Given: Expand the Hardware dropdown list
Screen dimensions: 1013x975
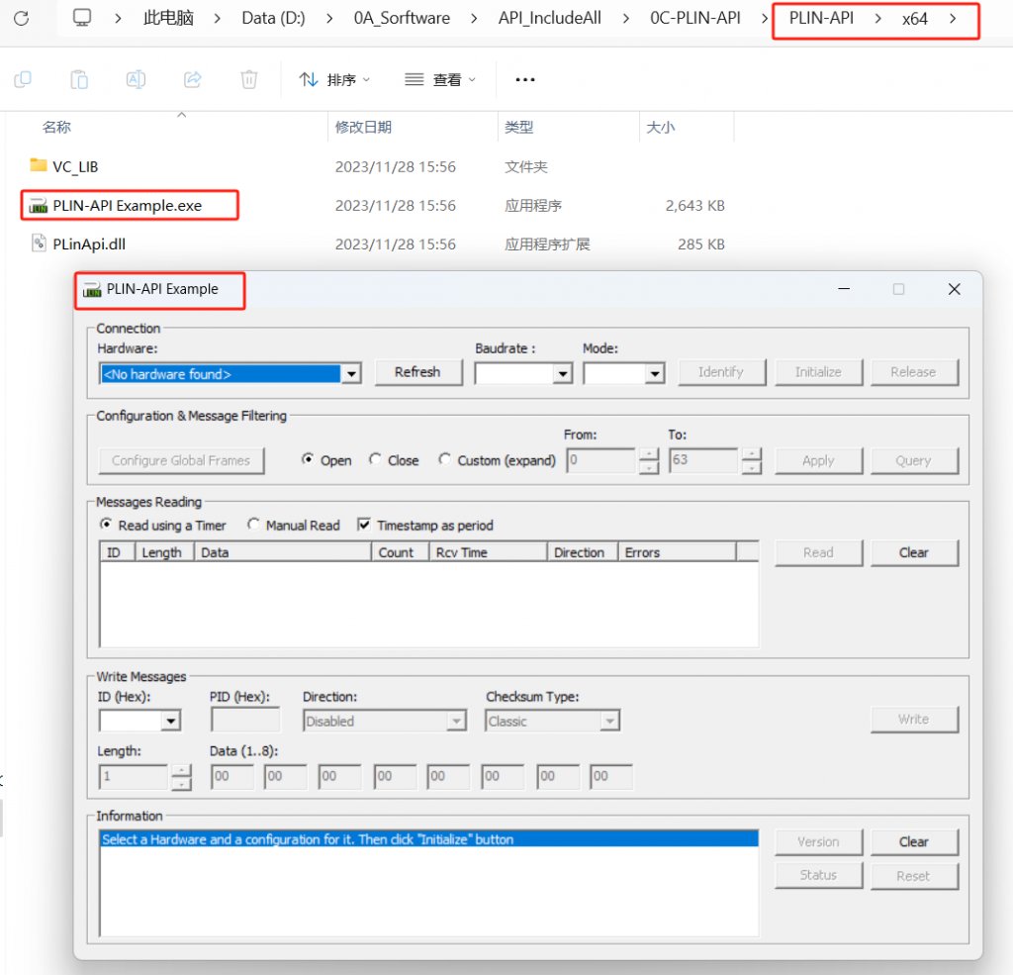Looking at the screenshot, I should tap(350, 374).
